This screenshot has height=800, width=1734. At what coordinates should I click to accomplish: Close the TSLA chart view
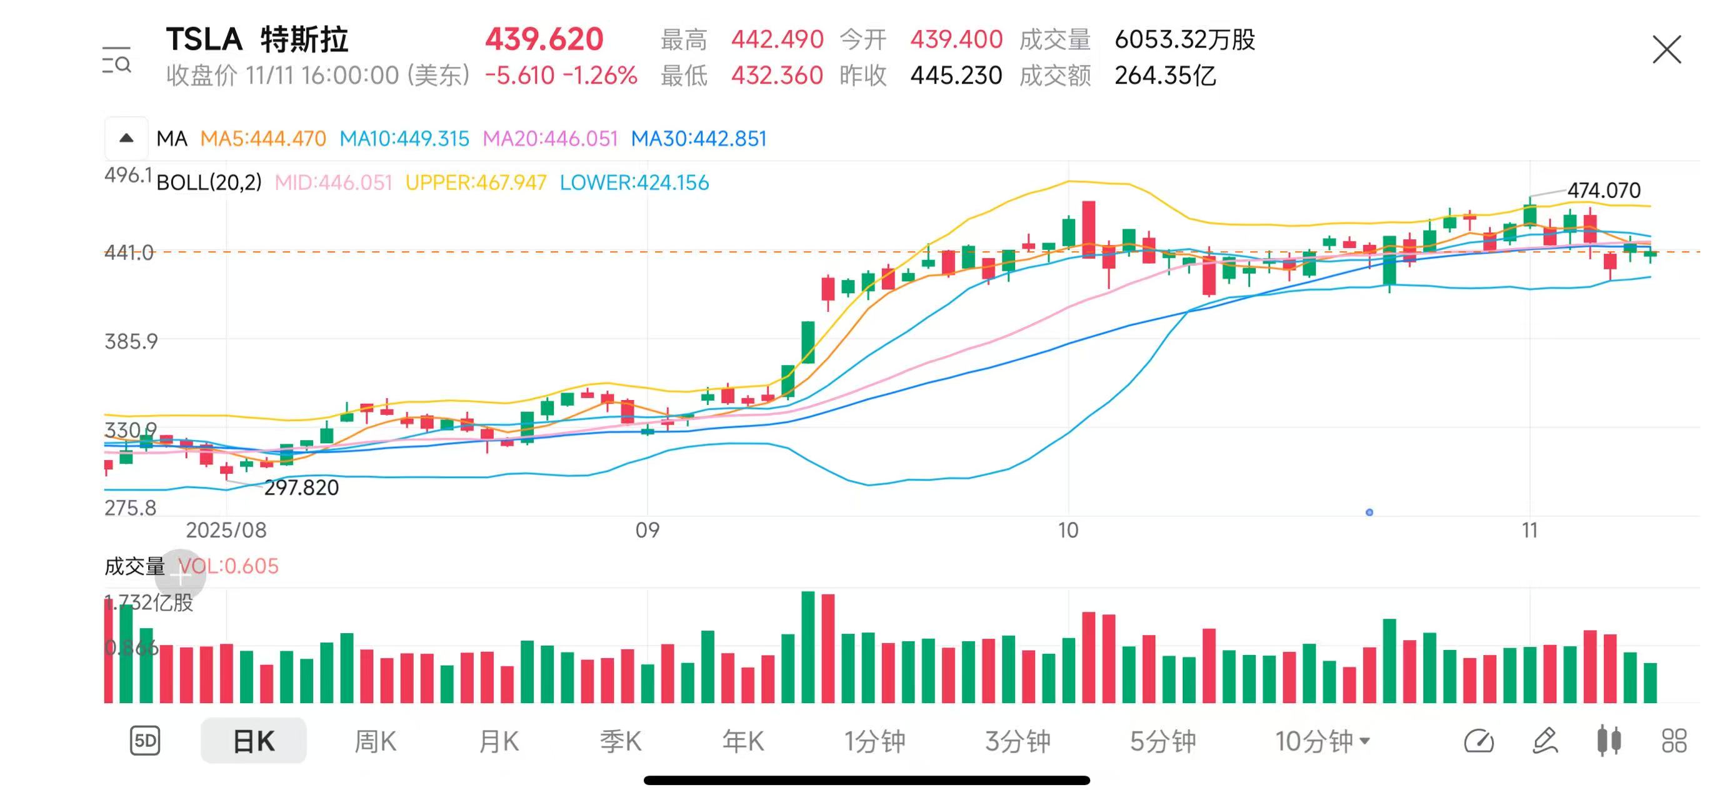pyautogui.click(x=1666, y=50)
